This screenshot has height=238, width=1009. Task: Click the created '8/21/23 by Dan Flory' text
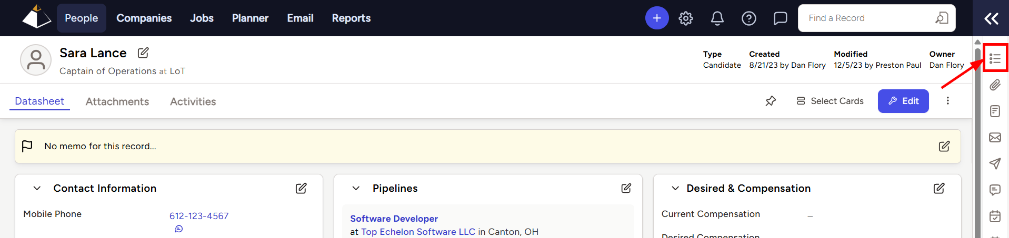pos(787,65)
